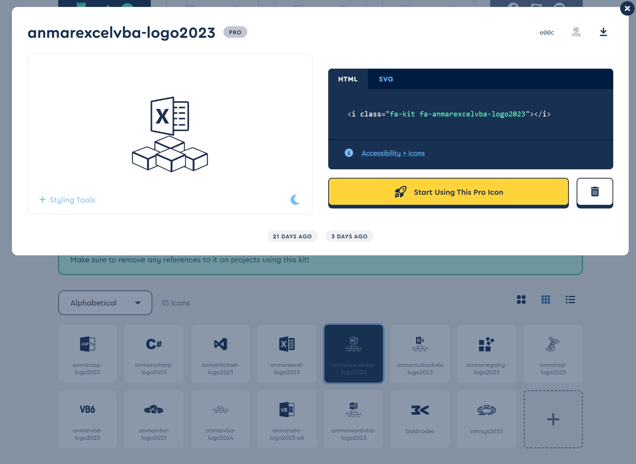Click the Accessibility info circle icon
Image resolution: width=636 pixels, height=464 pixels.
349,153
